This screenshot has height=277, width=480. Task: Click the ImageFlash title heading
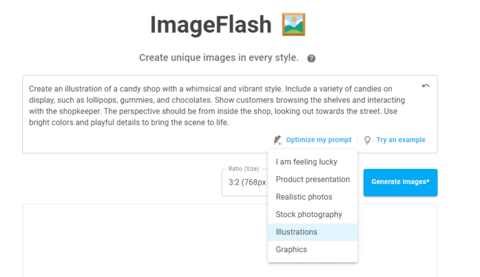[x=211, y=25]
